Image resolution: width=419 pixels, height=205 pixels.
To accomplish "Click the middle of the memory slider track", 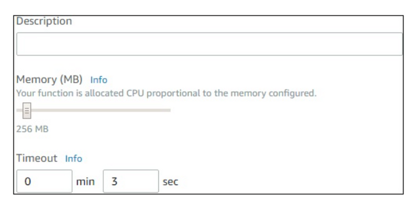I will pos(94,110).
